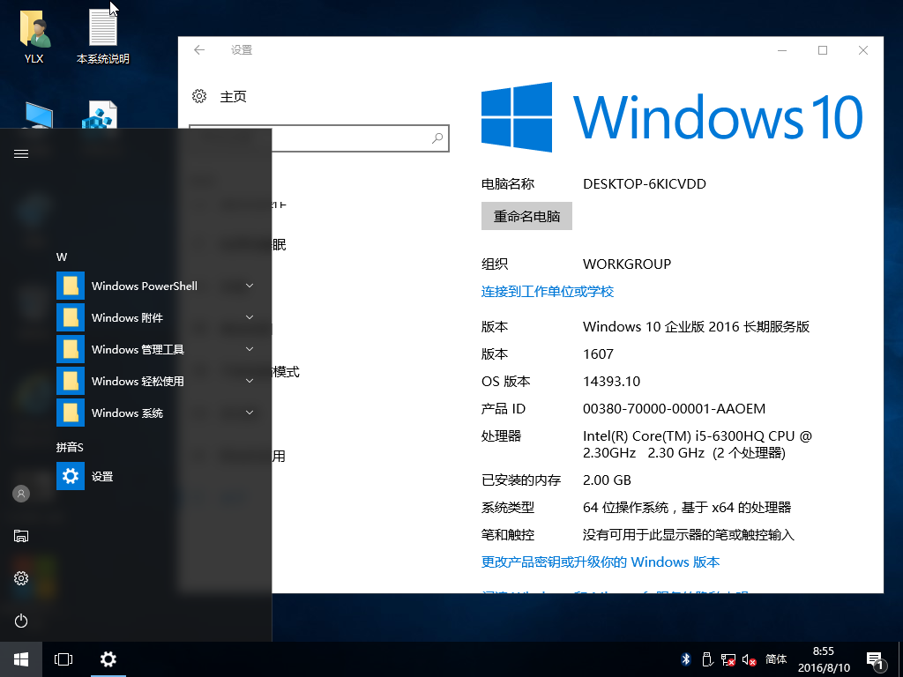Open the Settings gear on the taskbar
The width and height of the screenshot is (903, 677).
click(108, 658)
